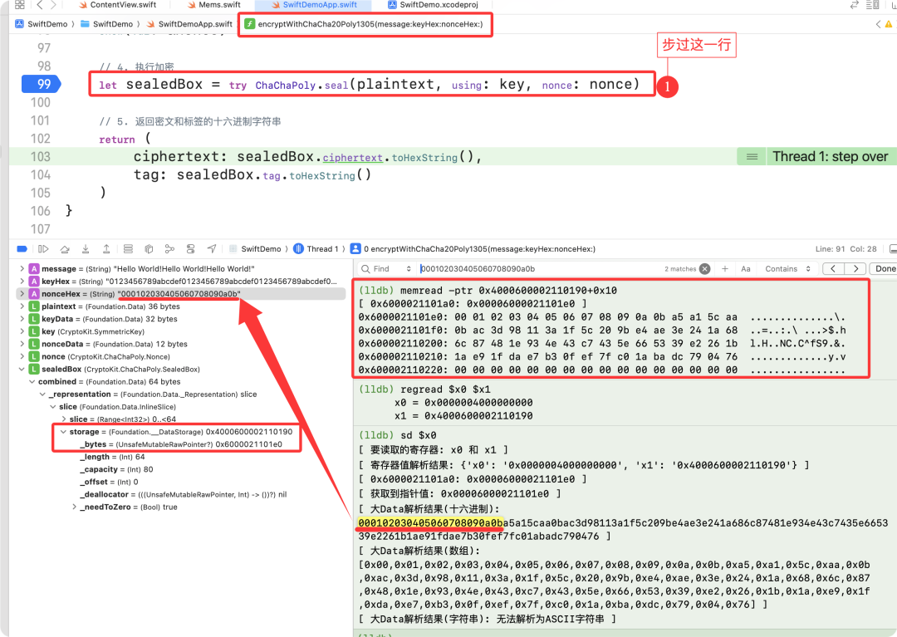The image size is (897, 637).
Task: Expand the _needToZero row
Action: coord(74,507)
